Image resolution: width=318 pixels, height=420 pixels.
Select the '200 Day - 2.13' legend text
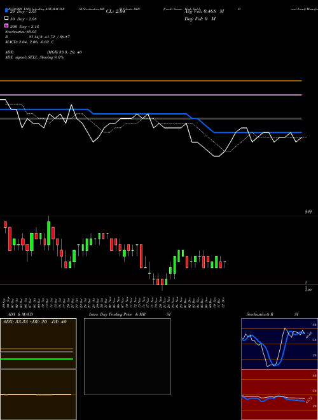pos(24,27)
